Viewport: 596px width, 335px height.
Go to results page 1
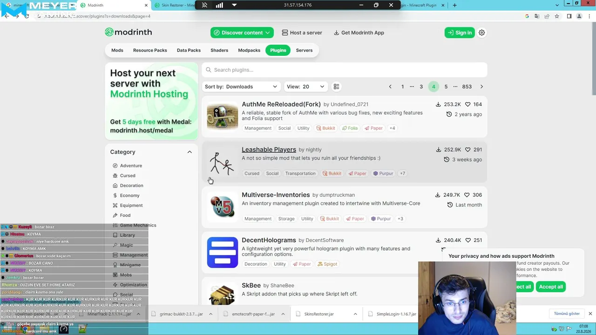pos(402,87)
